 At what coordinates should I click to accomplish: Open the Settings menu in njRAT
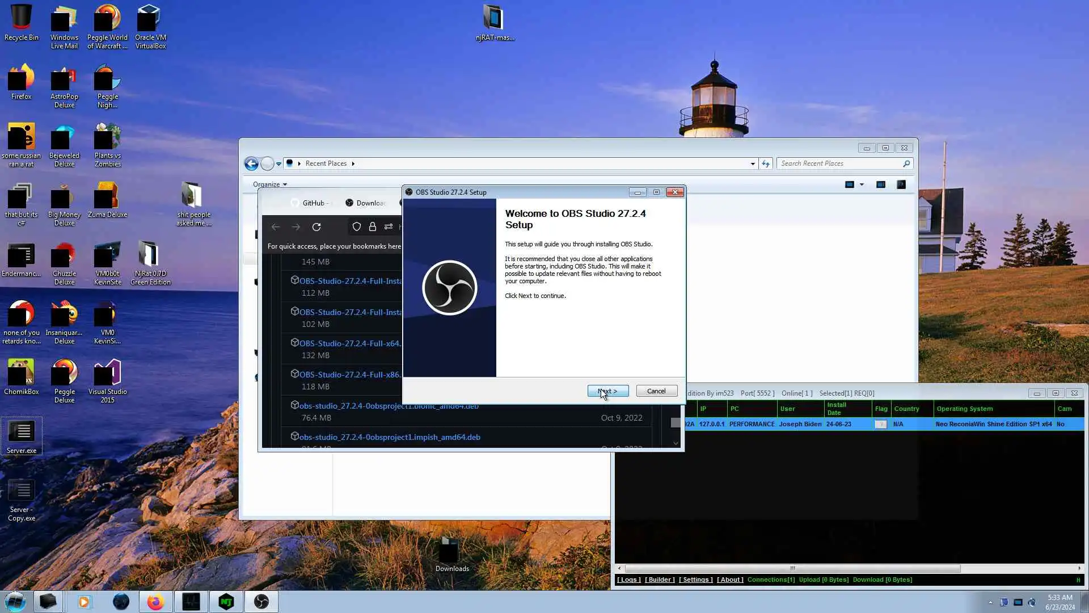(695, 580)
